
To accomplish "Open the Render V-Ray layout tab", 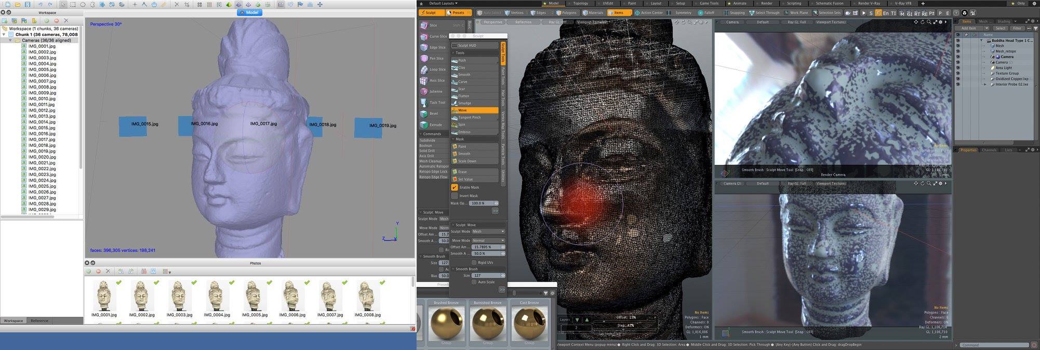I will 869,4.
